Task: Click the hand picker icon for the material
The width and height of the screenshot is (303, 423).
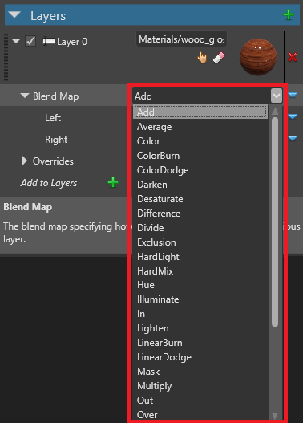Action: click(202, 58)
